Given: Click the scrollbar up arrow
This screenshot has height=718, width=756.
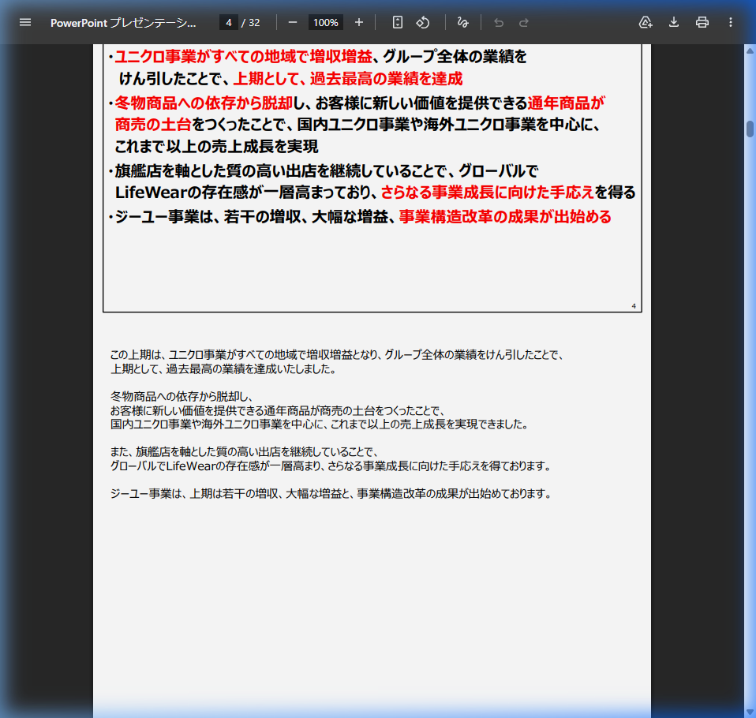Looking at the screenshot, I should point(750,50).
